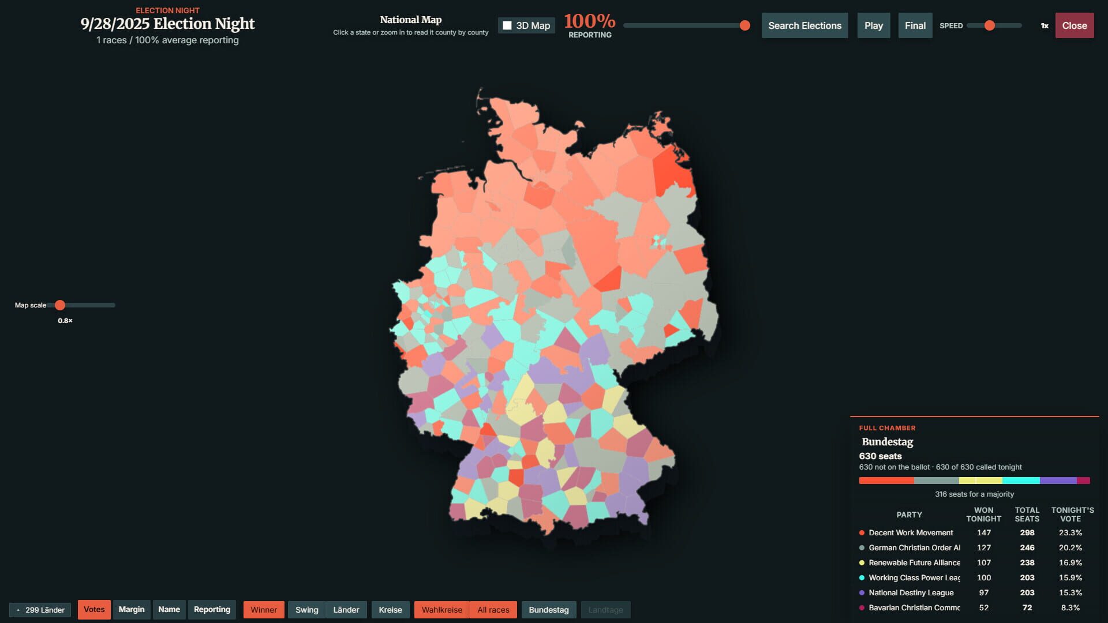Click the 23.3% vote share value
The height and width of the screenshot is (623, 1108).
click(x=1070, y=533)
